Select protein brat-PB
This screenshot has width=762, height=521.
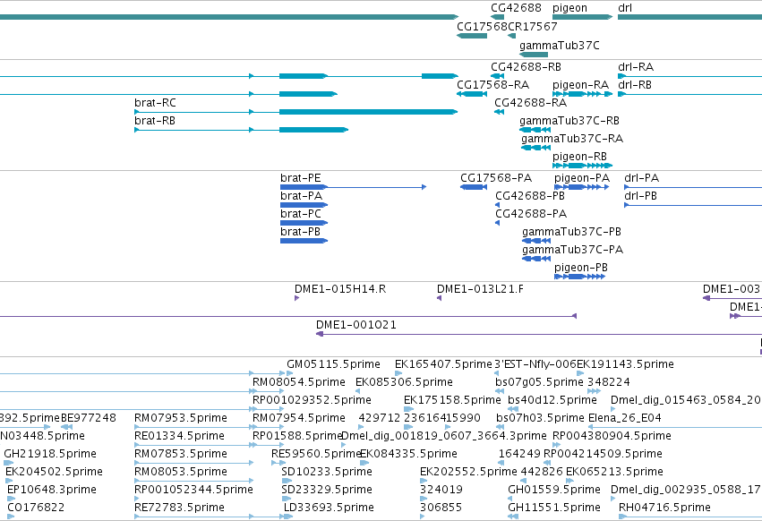(x=300, y=233)
